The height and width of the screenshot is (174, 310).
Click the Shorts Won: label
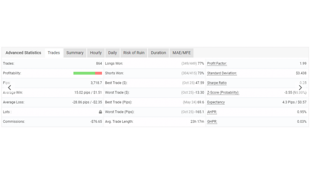point(114,73)
